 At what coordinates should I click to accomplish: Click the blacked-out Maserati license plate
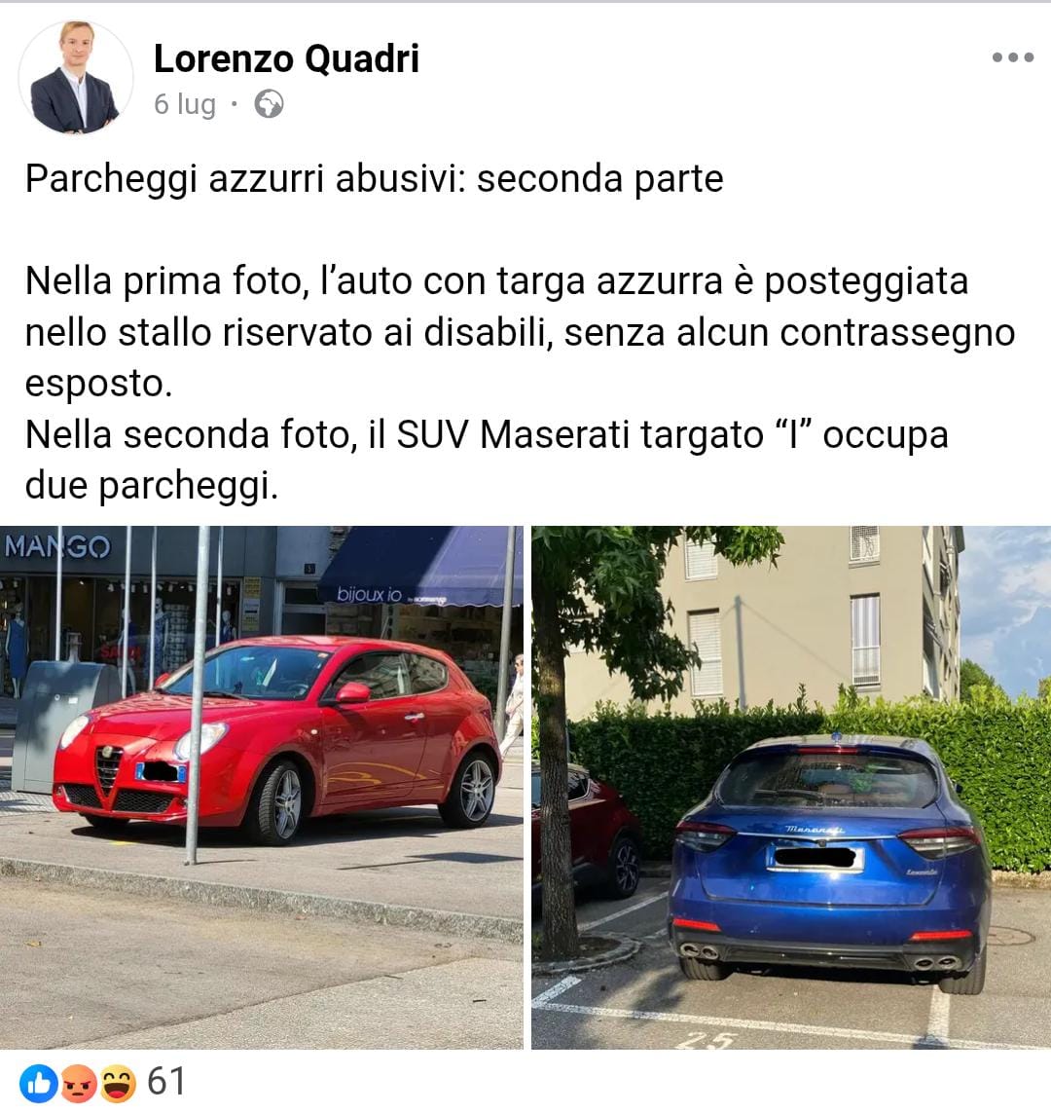[815, 858]
